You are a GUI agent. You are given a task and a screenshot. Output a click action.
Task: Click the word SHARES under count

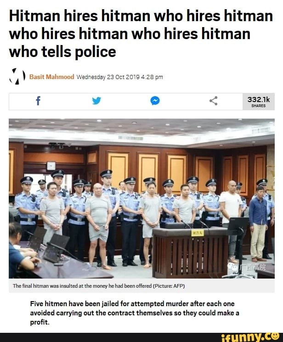259,106
